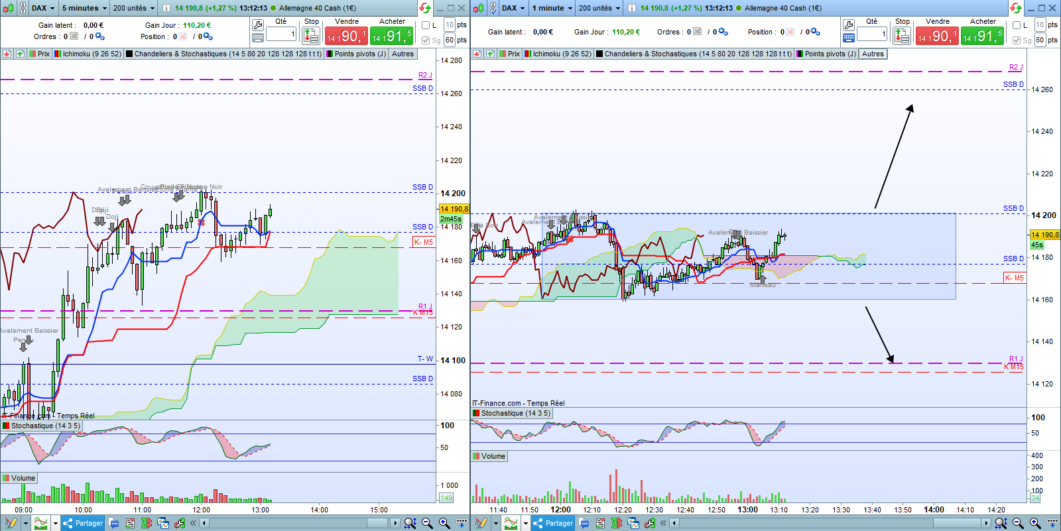Click Acheter buy button in left window

point(391,36)
